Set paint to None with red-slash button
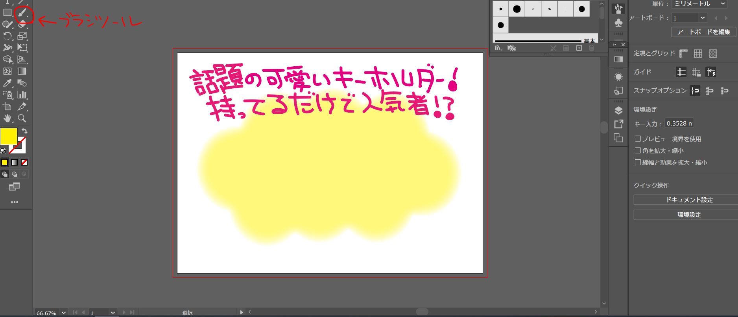Screen dimensions: 738x317 pyautogui.click(x=24, y=162)
